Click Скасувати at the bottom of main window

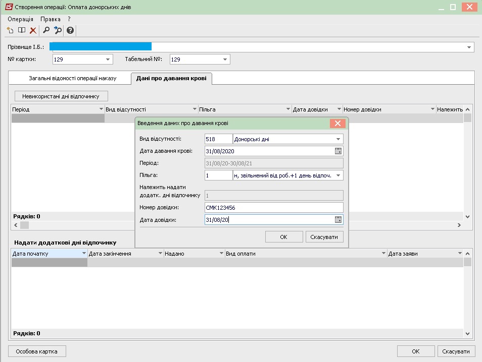[456, 351]
